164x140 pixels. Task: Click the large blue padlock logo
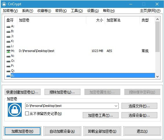click(15, 110)
